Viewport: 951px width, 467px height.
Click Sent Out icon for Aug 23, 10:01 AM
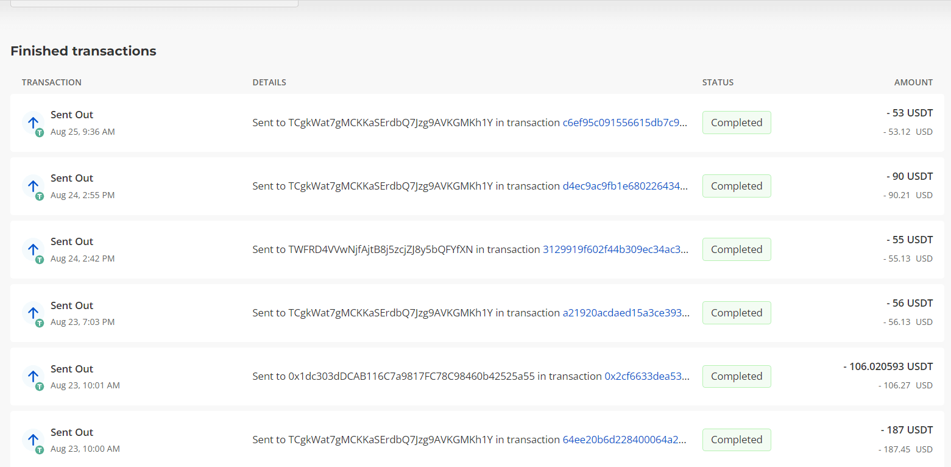(33, 376)
